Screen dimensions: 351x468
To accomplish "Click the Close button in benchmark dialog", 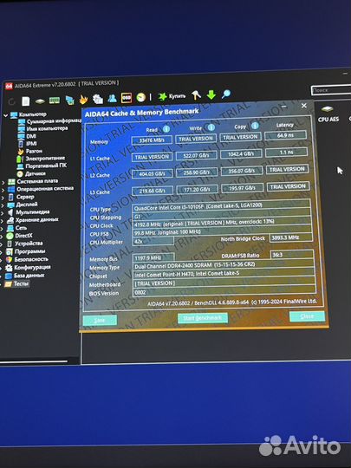I will pyautogui.click(x=307, y=316).
